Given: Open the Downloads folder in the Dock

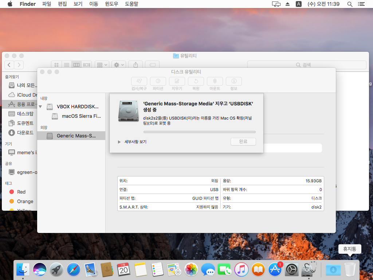Looking at the screenshot, I should pyautogui.click(x=333, y=269).
